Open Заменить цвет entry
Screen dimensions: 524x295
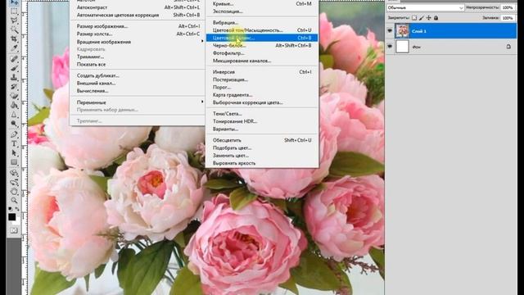click(x=262, y=156)
